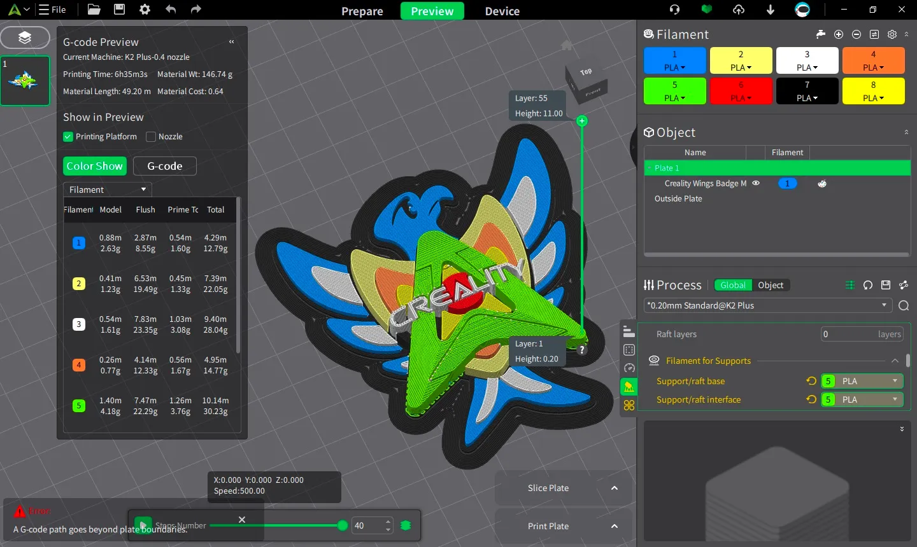Play the G-code step animation
Screen dimensions: 917x547
pyautogui.click(x=143, y=525)
